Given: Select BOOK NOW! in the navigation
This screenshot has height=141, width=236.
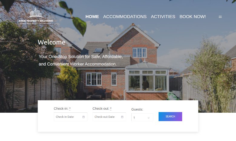Looking at the screenshot, I should [193, 17].
